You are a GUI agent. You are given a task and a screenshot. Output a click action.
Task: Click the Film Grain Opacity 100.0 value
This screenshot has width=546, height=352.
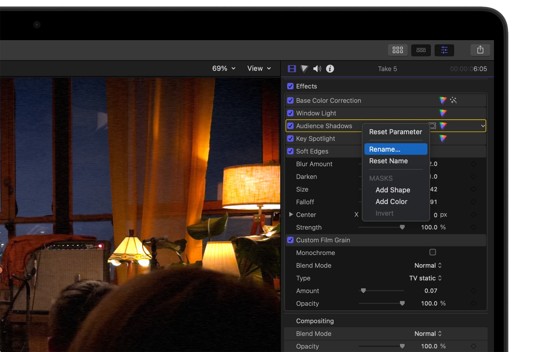(x=429, y=303)
